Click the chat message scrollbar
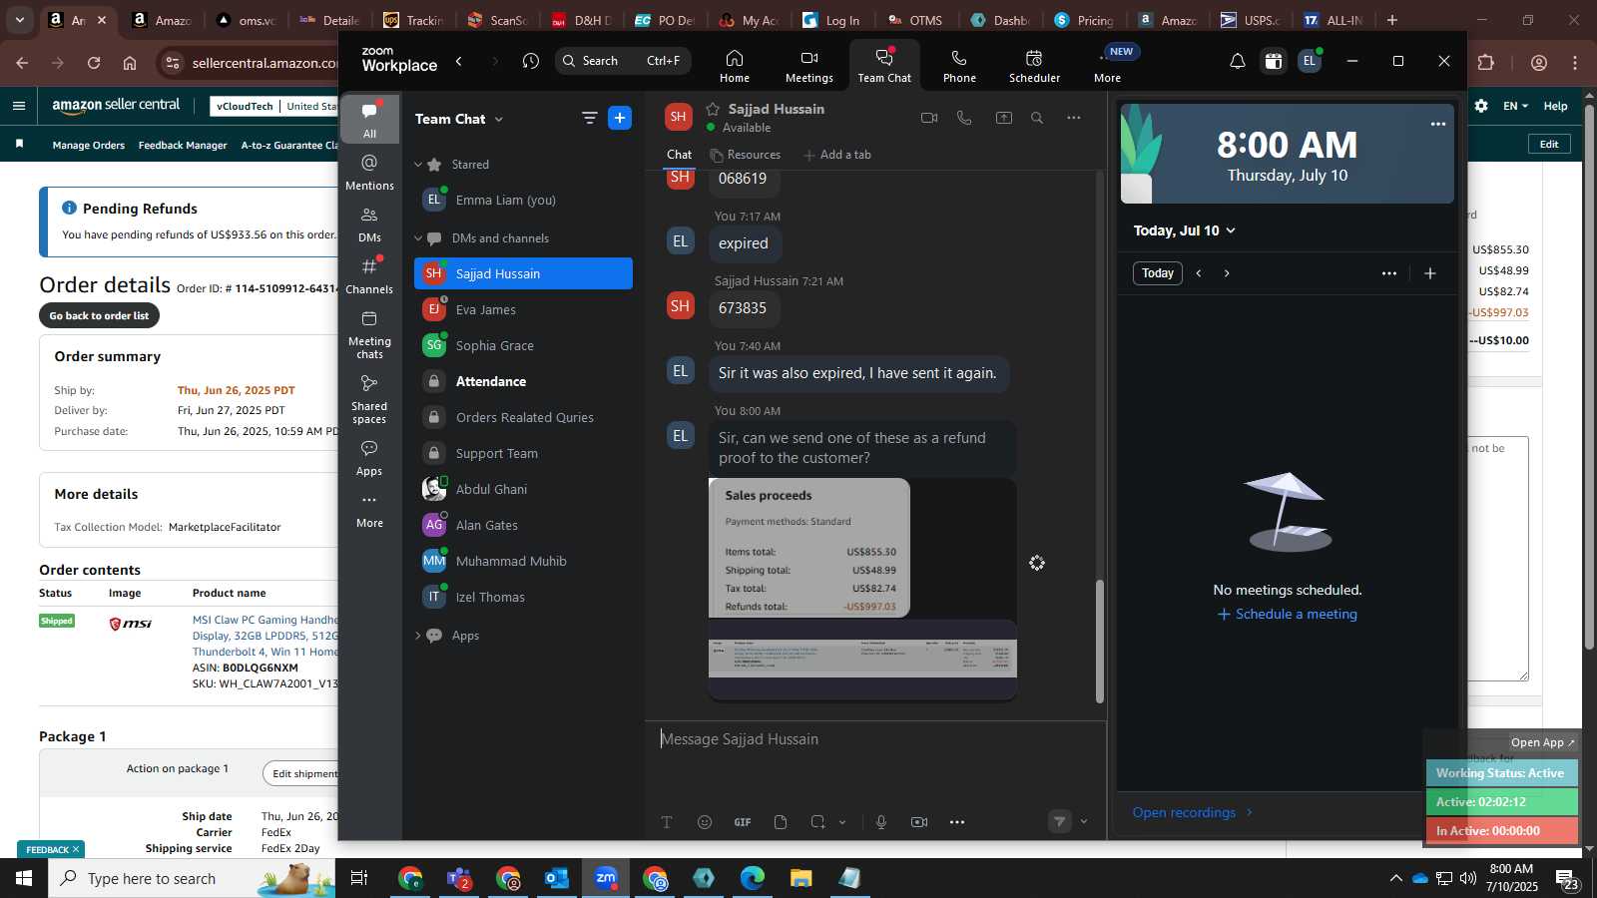The height and width of the screenshot is (898, 1597). point(1100,642)
